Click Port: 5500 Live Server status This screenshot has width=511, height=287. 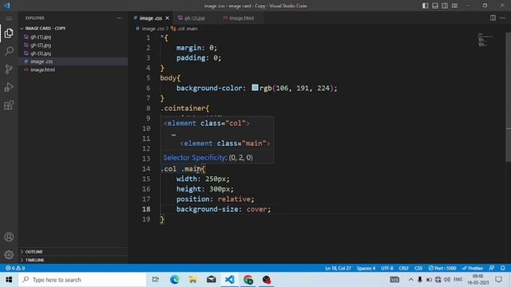click(442, 268)
